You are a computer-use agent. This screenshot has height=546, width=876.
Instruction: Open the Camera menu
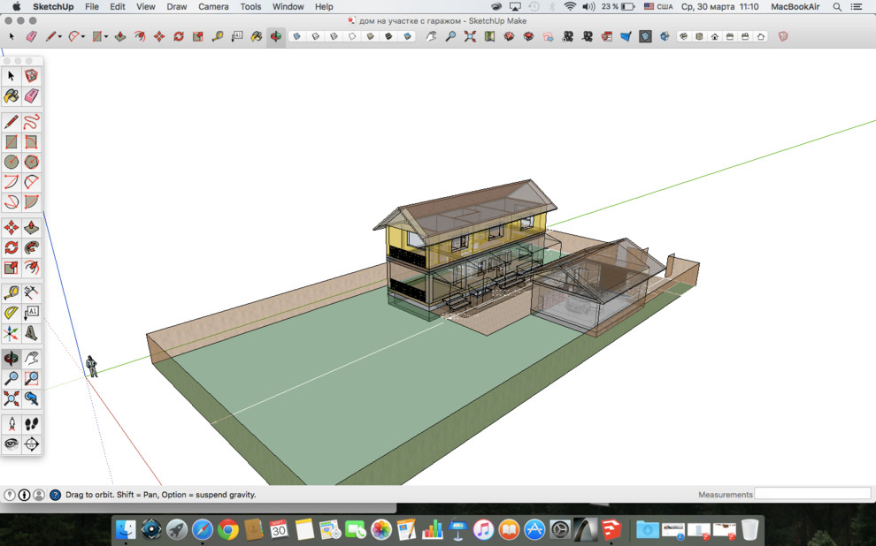tap(212, 6)
